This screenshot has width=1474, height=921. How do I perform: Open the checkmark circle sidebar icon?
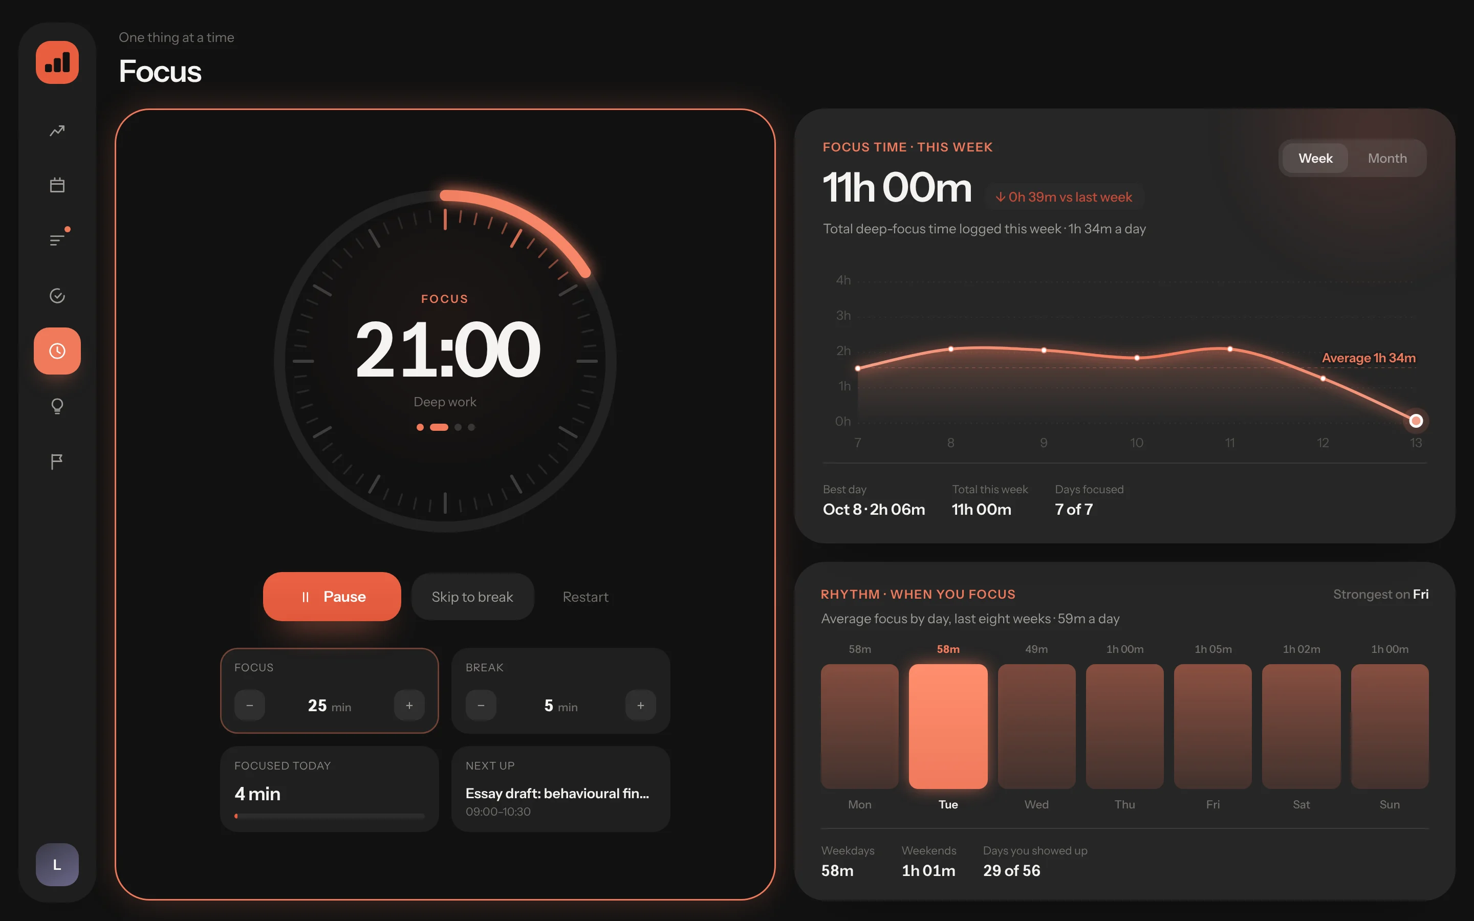57,295
